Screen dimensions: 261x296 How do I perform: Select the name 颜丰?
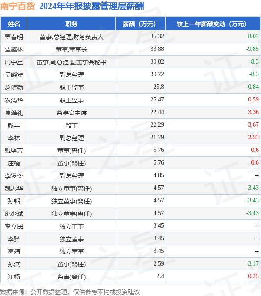(14, 125)
